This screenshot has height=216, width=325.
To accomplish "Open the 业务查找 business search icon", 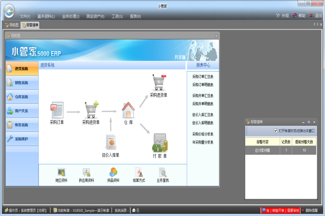I will [162, 173].
